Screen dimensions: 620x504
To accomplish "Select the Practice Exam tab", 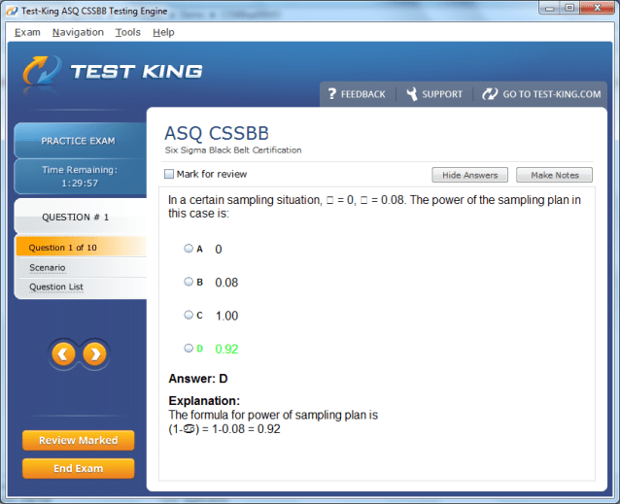I will (x=81, y=141).
